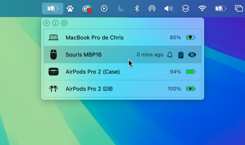
Task: Open the cloud icon with red dot
Action: point(87,9)
